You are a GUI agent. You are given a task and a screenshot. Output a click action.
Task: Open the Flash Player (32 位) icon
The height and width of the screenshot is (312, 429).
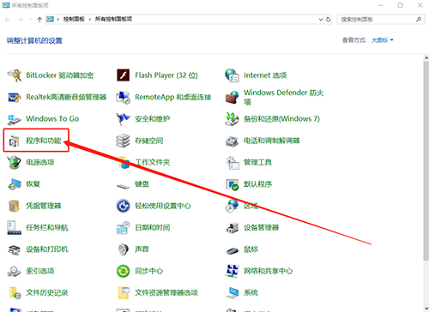(123, 75)
